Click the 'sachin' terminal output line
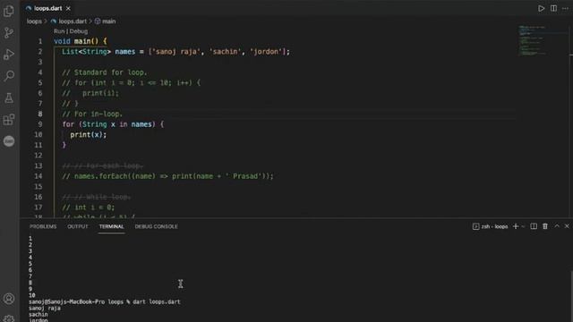Viewport: 573px width, 322px height. tap(38, 314)
